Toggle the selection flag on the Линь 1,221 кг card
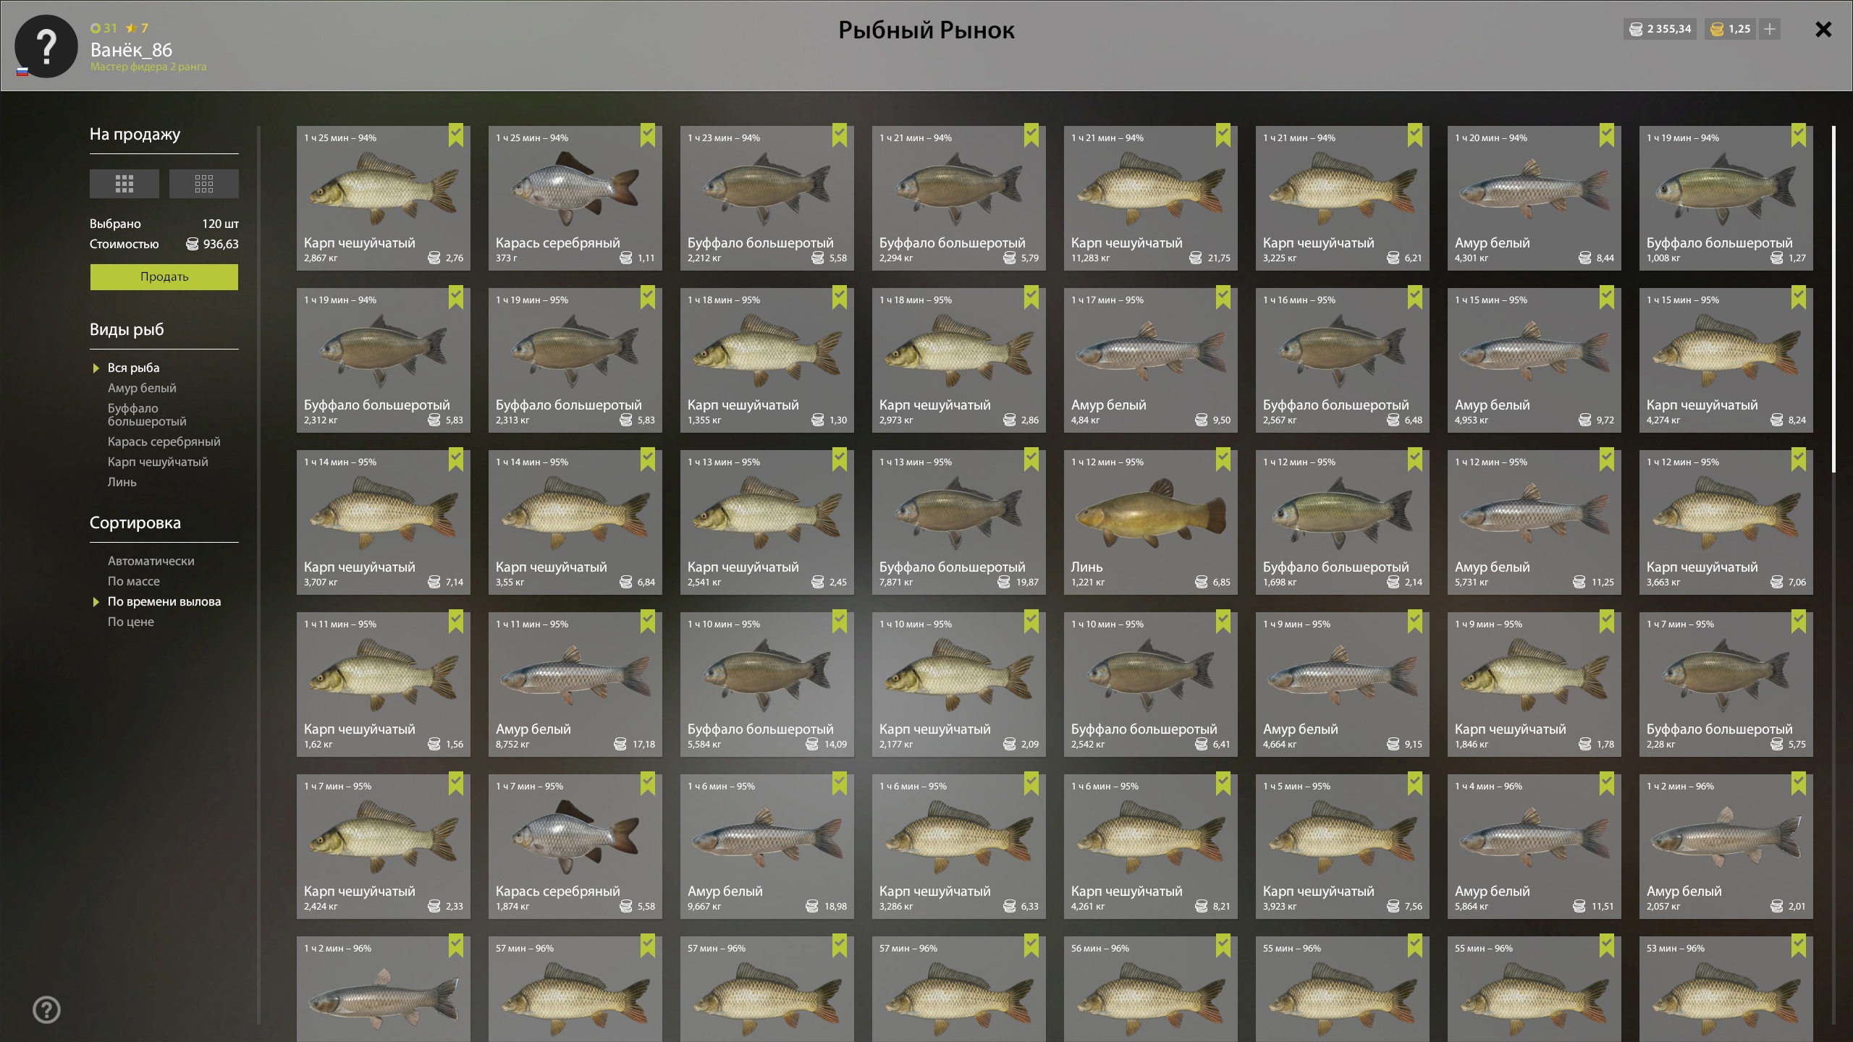The height and width of the screenshot is (1042, 1853). [1223, 459]
